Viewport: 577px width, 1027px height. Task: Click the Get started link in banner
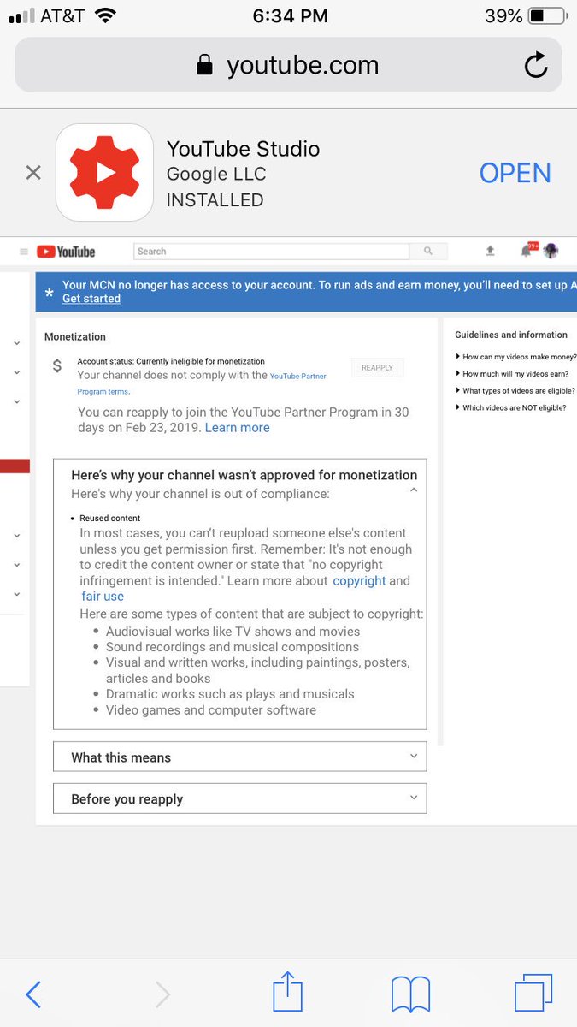91,299
